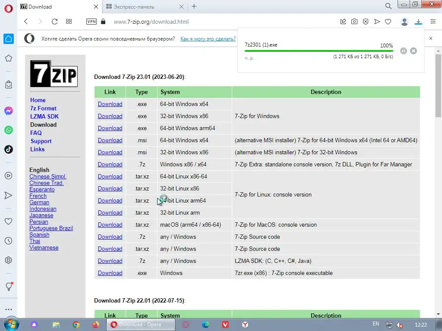Download .msi for 64-bit Windows x64
Image resolution: width=442 pixels, height=331 pixels.
110,141
